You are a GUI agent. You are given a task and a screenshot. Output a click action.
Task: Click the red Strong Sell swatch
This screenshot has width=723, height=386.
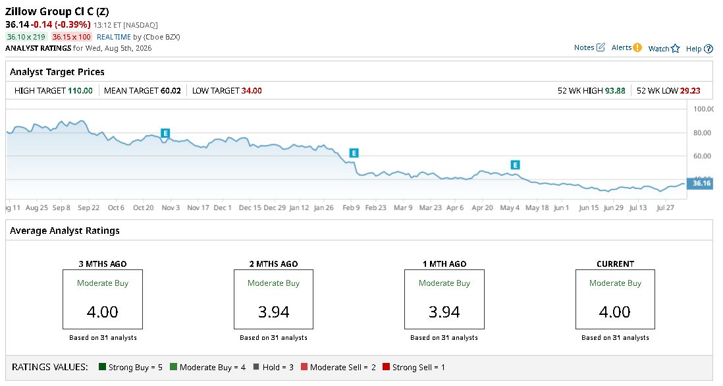tap(387, 367)
